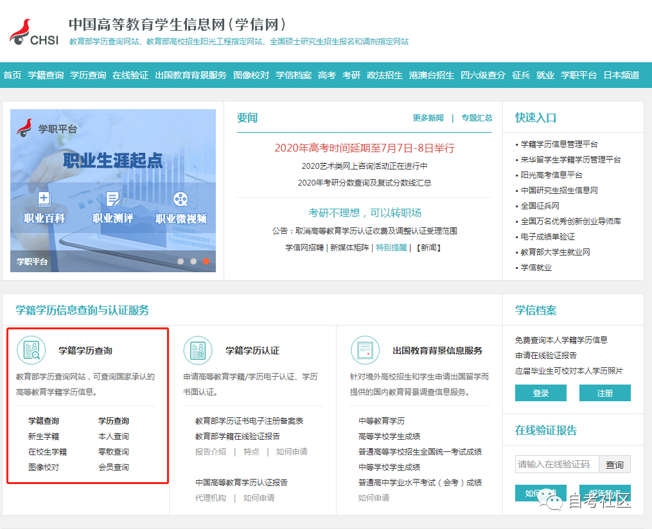The height and width of the screenshot is (529, 652).
Task: Click the 注册 button
Action: pyautogui.click(x=604, y=393)
